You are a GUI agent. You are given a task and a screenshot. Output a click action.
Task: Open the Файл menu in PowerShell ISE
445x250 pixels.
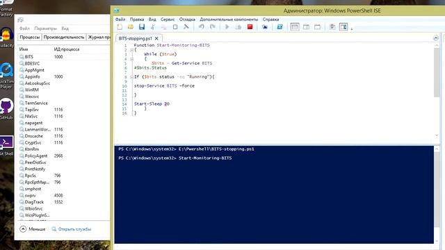(120, 19)
